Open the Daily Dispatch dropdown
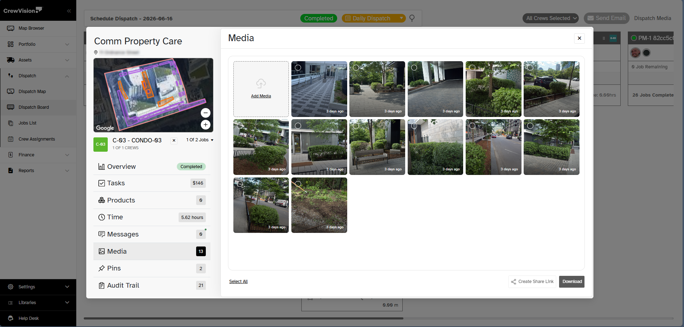The height and width of the screenshot is (327, 684). pos(374,18)
